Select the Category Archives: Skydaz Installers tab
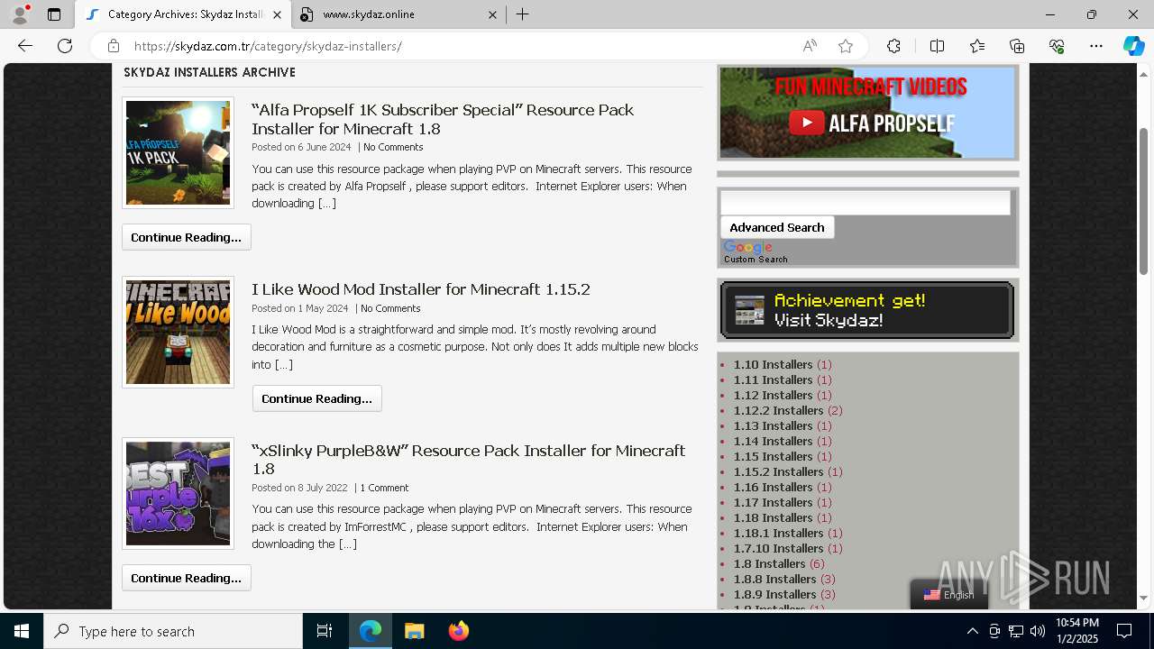The height and width of the screenshot is (649, 1154). [x=184, y=14]
